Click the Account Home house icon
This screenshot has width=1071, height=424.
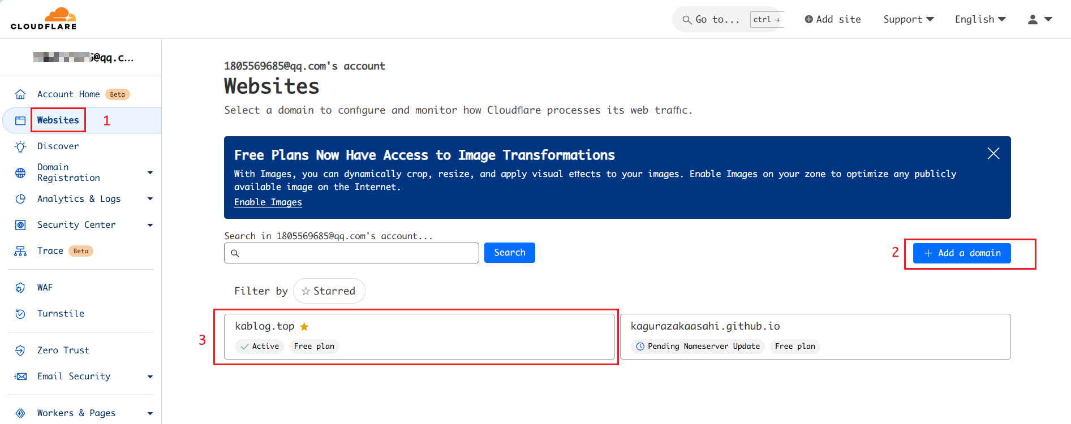[x=20, y=94]
